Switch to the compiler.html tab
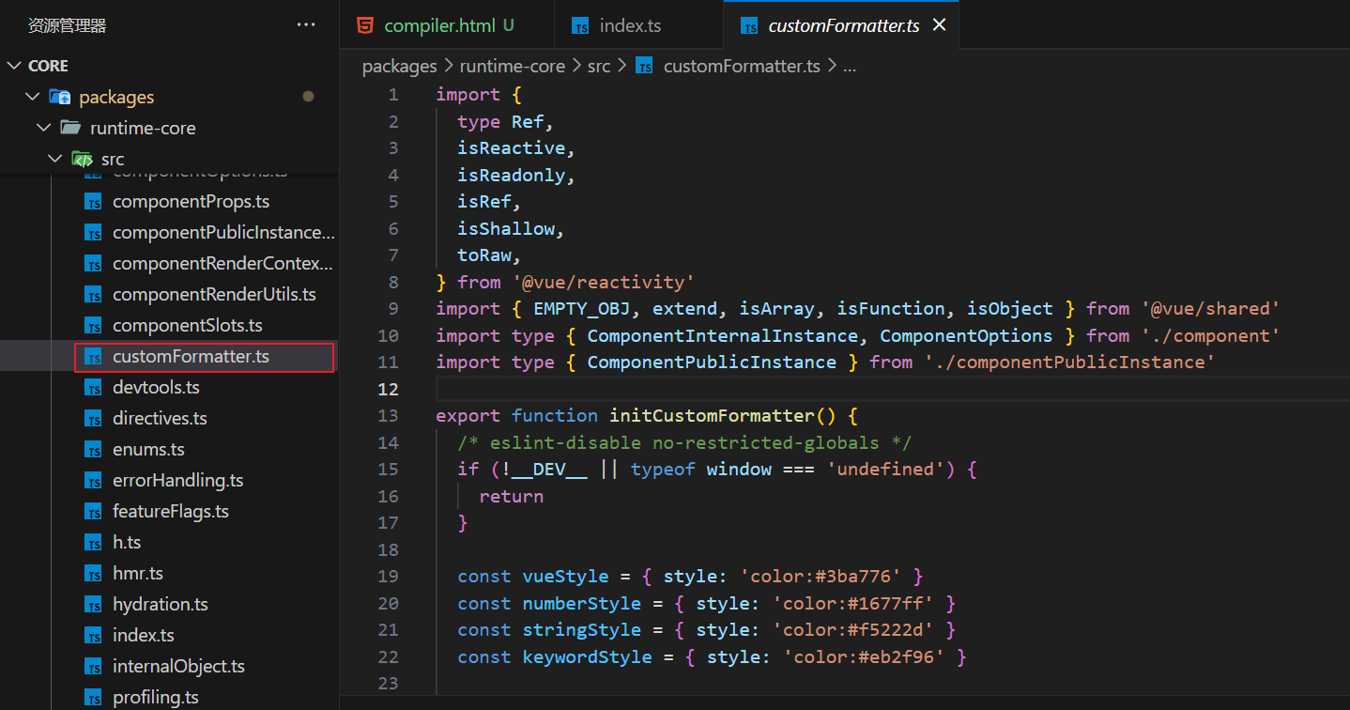This screenshot has height=710, width=1350. (x=439, y=25)
